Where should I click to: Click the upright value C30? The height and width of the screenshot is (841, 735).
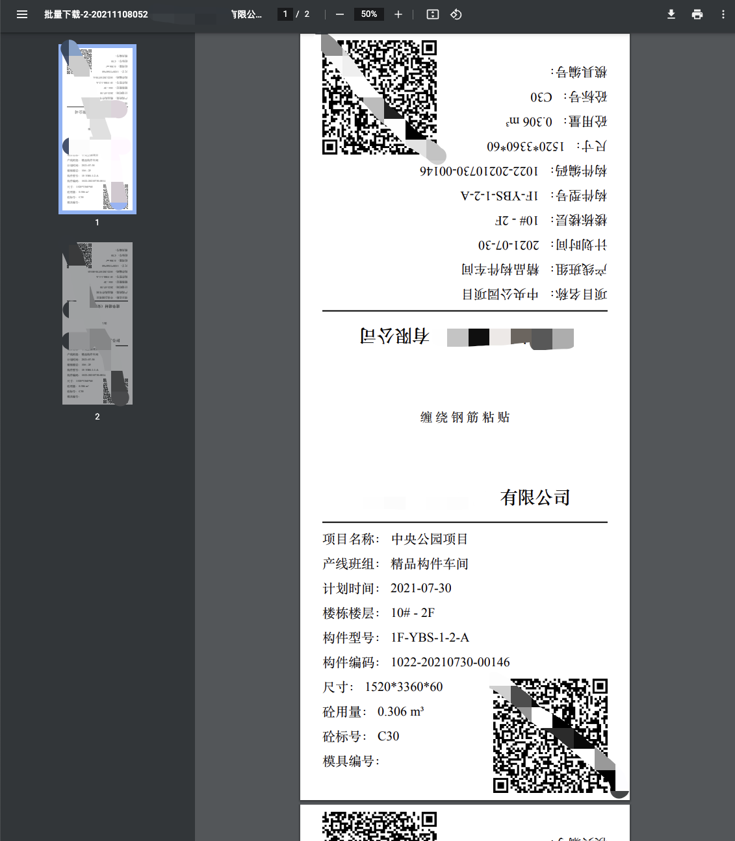pos(388,736)
